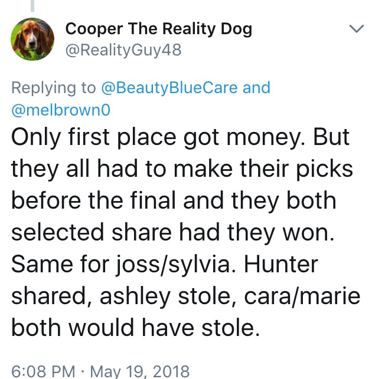372x379 pixels.
Task: Visit the @RealityGuy48 handle
Action: click(123, 50)
